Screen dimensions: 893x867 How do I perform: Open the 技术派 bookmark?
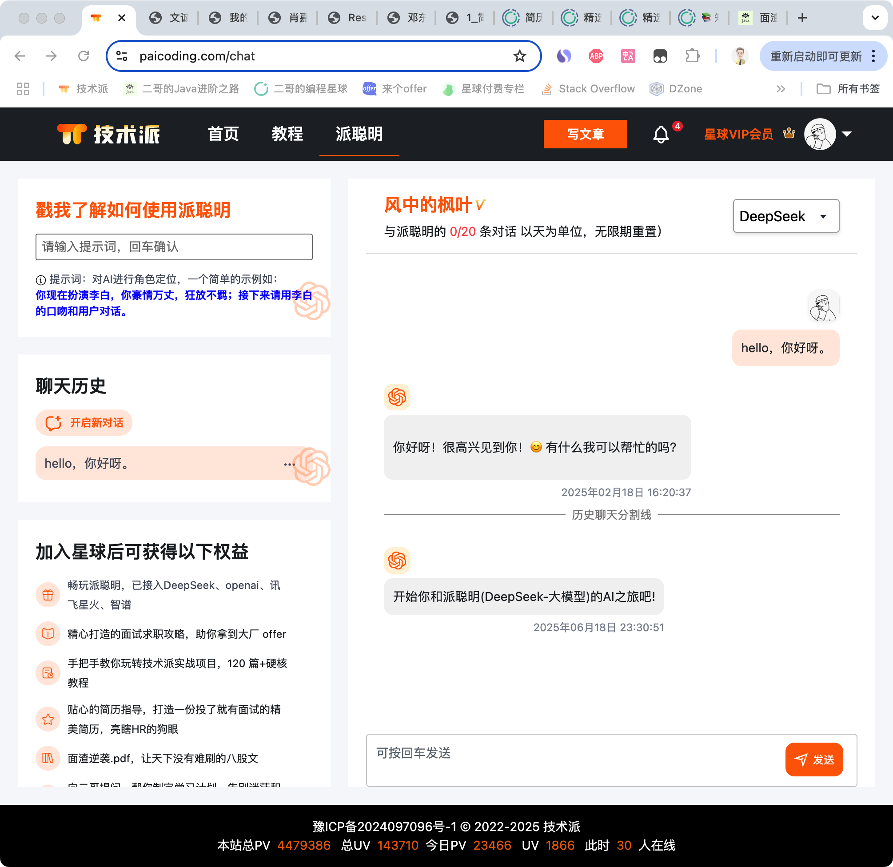pyautogui.click(x=84, y=89)
